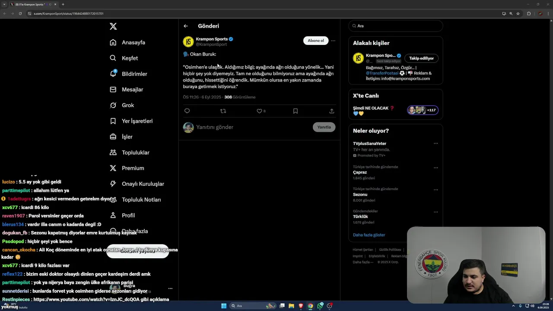This screenshot has height=311, width=553.
Task: Bookmark the post
Action: (x=296, y=111)
